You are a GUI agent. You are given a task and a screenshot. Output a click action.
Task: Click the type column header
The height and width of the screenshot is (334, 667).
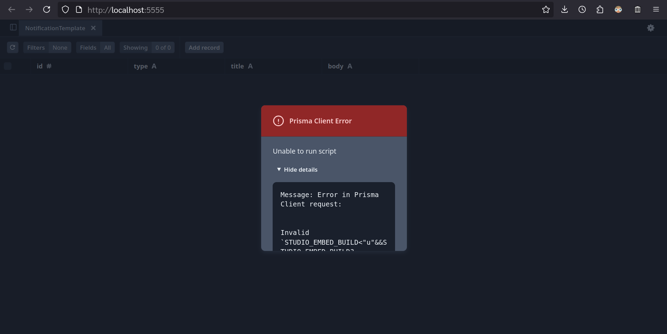pos(176,66)
